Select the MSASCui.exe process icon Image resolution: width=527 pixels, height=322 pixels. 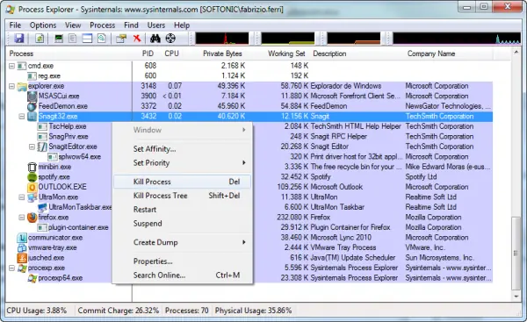point(32,97)
